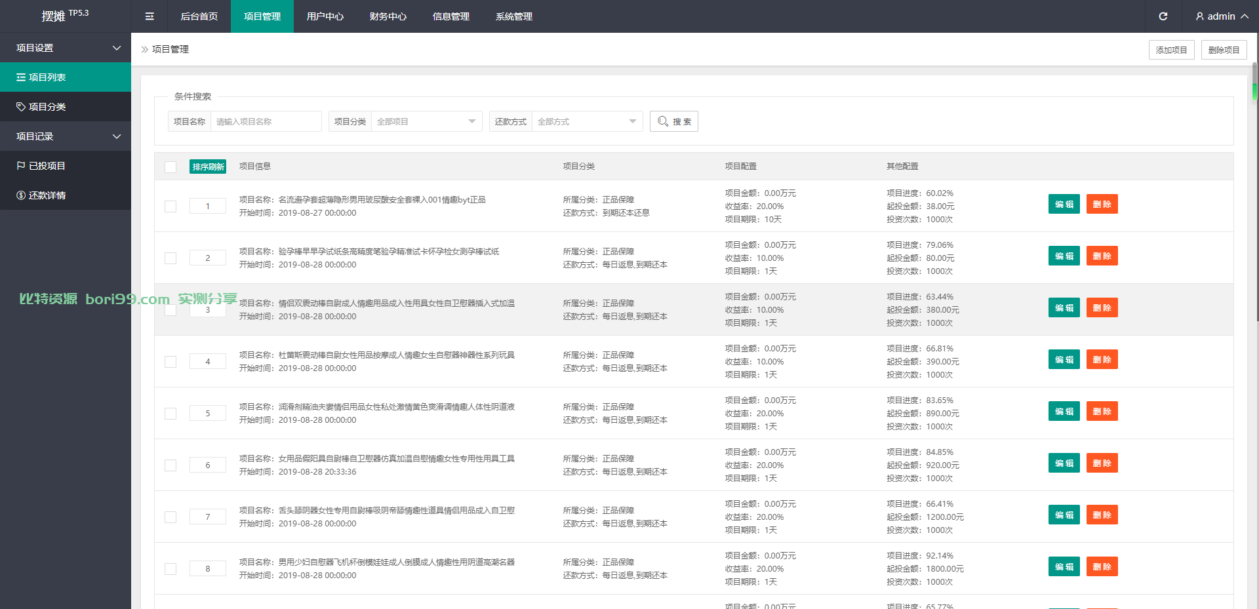Open 系统管理 top menu
1259x609 pixels.
(514, 16)
